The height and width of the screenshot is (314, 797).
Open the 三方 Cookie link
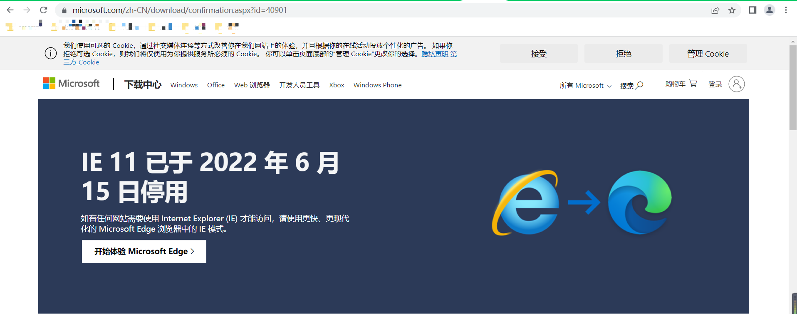tap(81, 62)
